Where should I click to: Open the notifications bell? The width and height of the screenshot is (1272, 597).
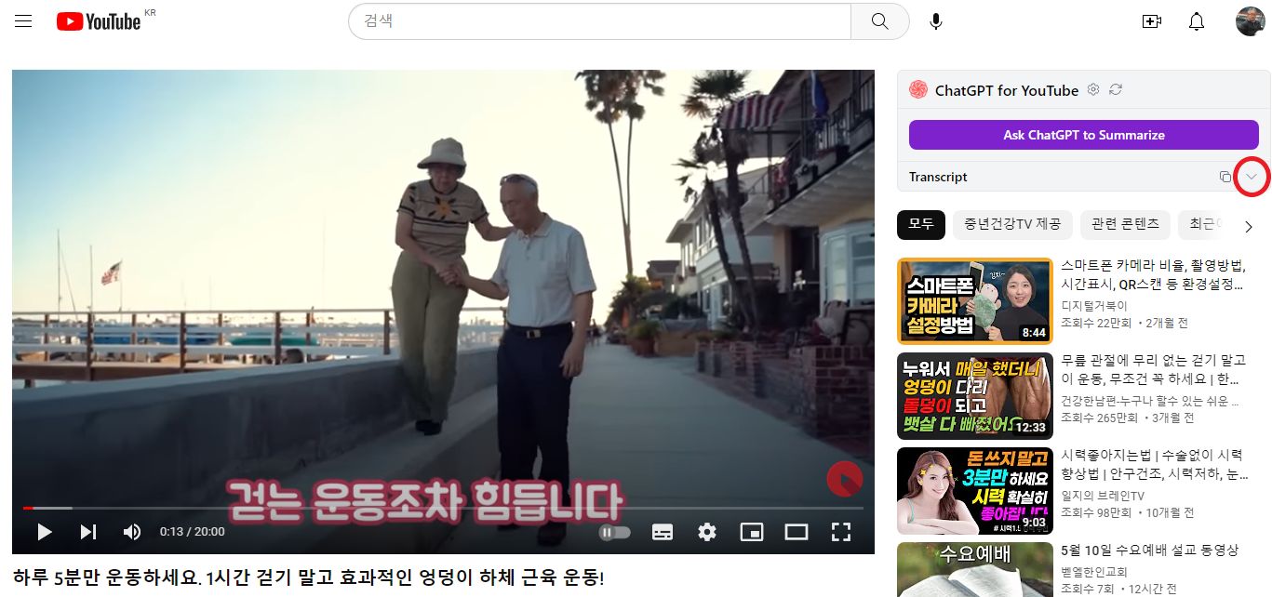point(1196,20)
